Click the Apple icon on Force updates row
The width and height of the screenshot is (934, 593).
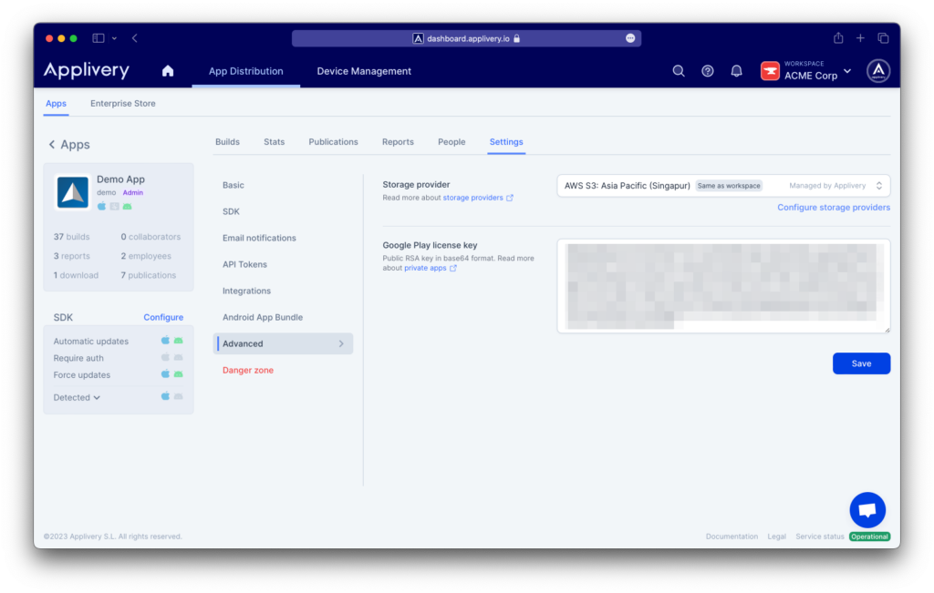165,374
